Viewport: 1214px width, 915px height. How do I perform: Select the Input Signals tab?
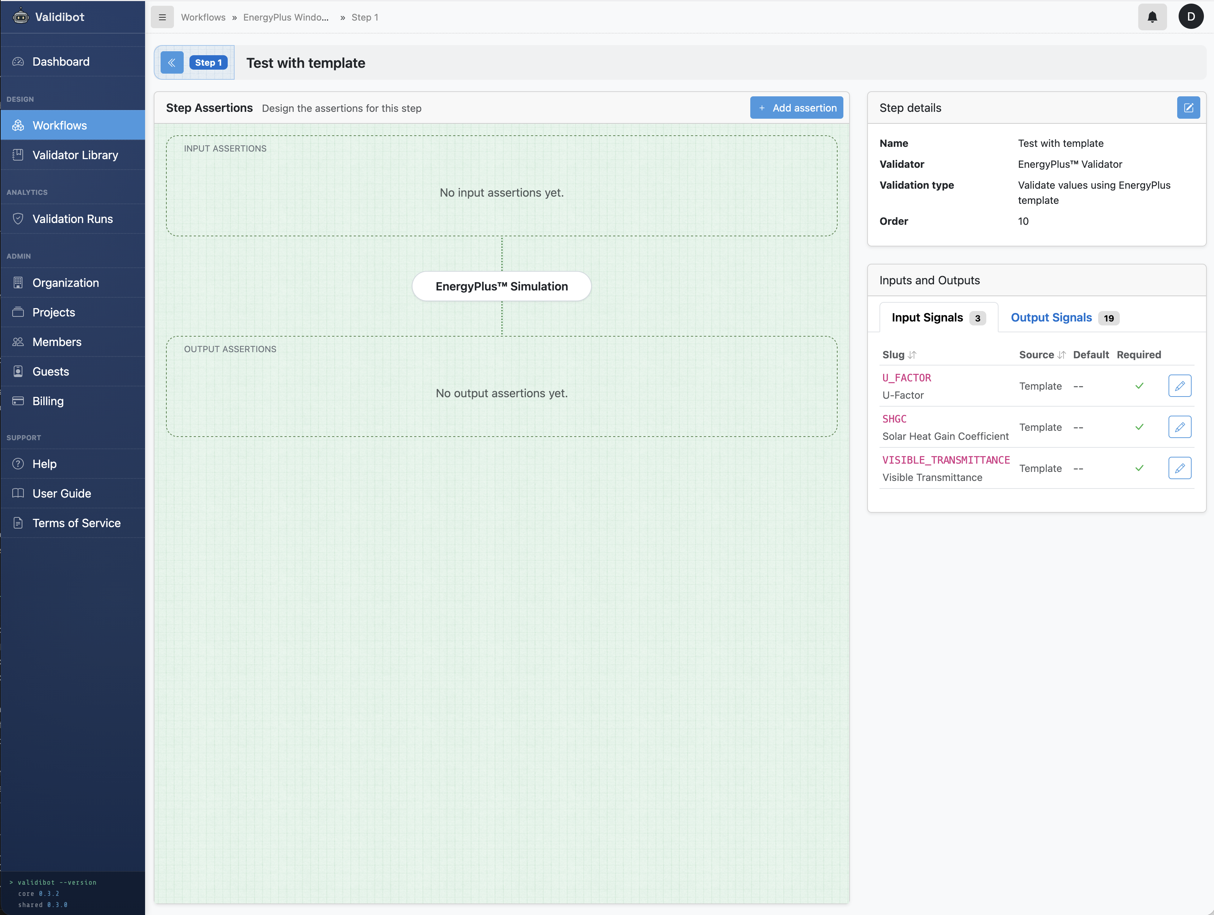click(927, 317)
